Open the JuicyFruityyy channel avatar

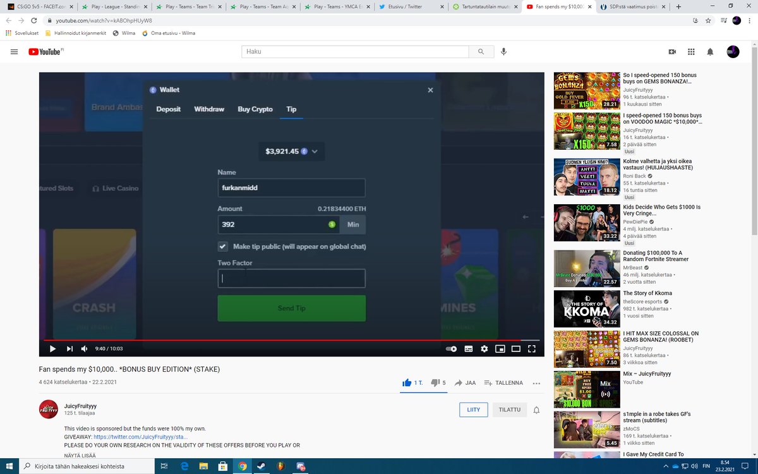pyautogui.click(x=49, y=409)
